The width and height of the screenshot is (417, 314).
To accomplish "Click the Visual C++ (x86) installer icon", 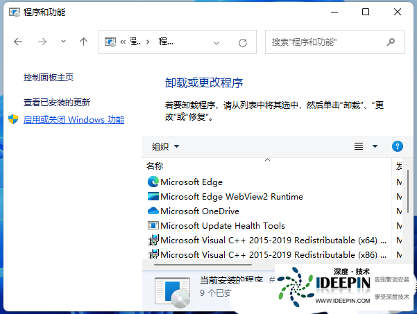I will pos(153,254).
